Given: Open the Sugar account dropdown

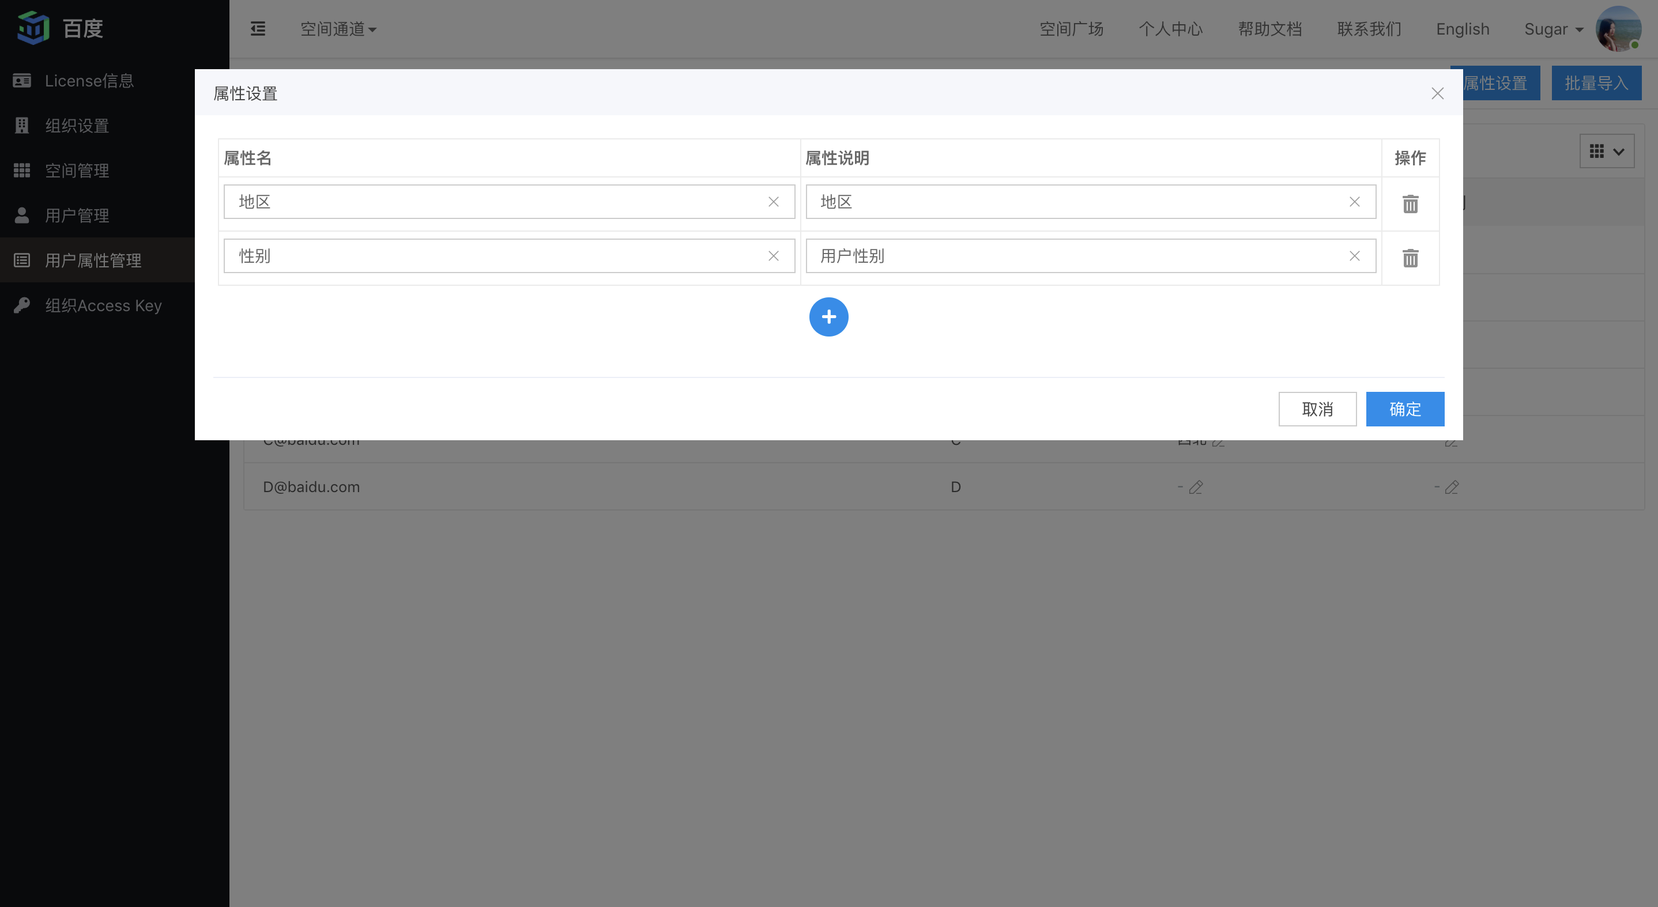Looking at the screenshot, I should coord(1554,29).
